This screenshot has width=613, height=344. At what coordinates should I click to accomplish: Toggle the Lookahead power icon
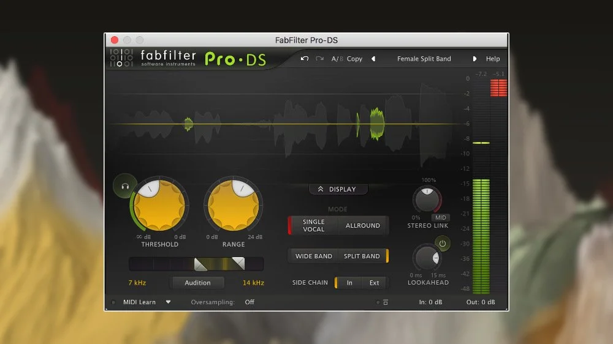(442, 244)
